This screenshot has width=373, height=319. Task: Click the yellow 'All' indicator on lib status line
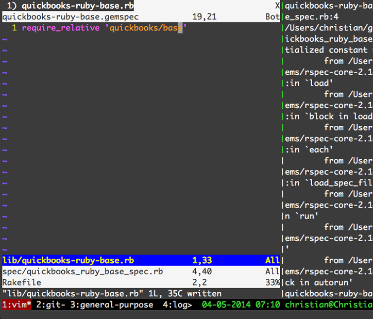pos(273,260)
